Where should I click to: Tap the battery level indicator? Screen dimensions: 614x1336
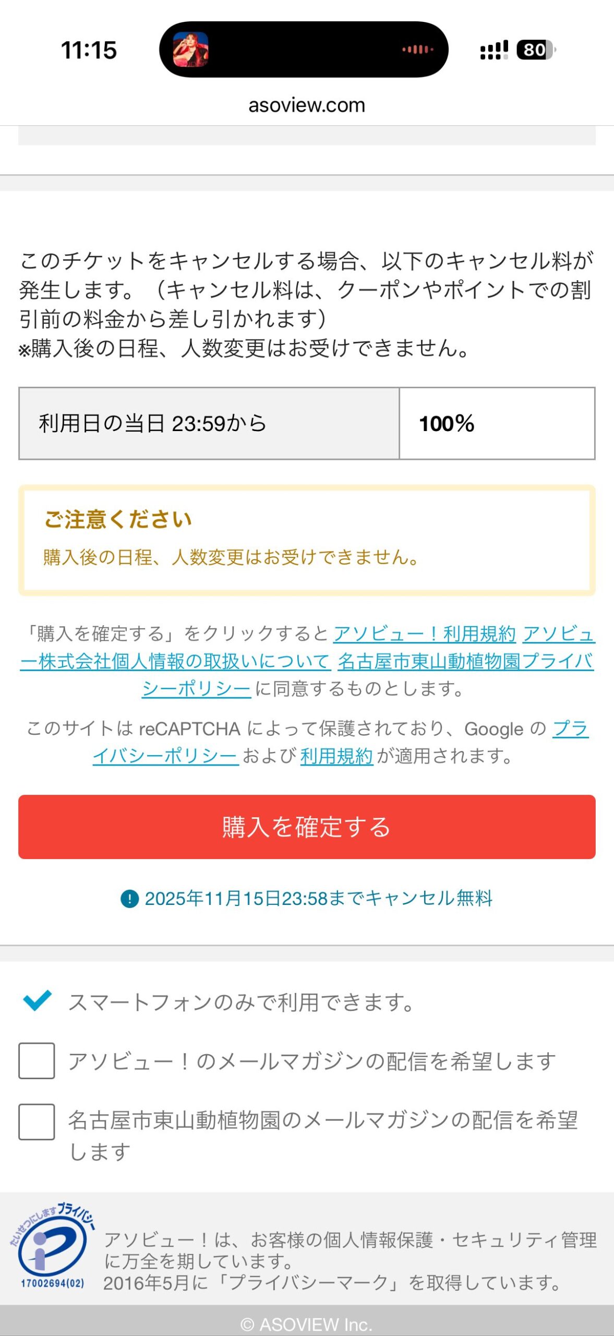pyautogui.click(x=535, y=50)
